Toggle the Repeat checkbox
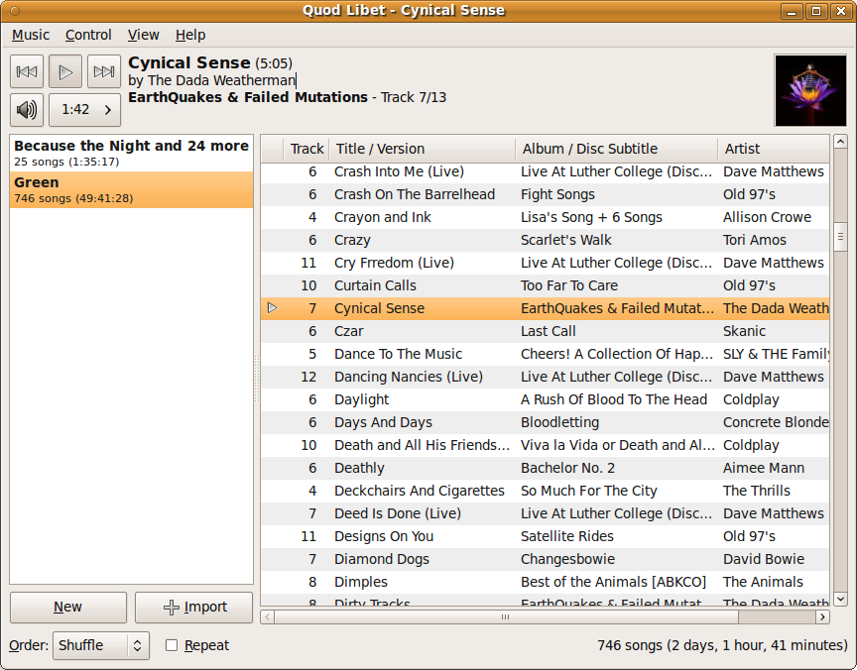The height and width of the screenshot is (670, 857). pyautogui.click(x=172, y=645)
